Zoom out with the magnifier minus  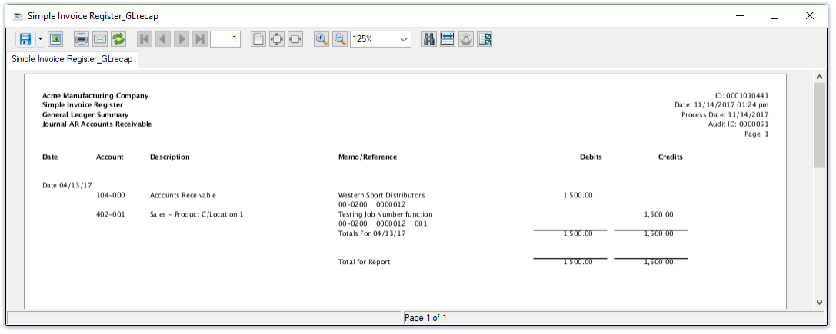click(340, 39)
